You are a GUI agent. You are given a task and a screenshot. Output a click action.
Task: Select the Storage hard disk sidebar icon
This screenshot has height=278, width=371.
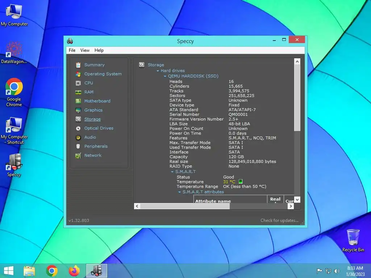[78, 119]
